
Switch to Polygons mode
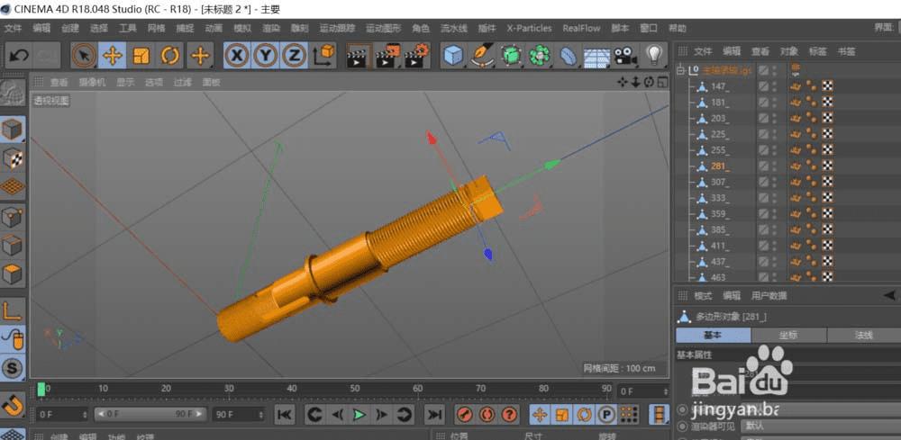13,274
